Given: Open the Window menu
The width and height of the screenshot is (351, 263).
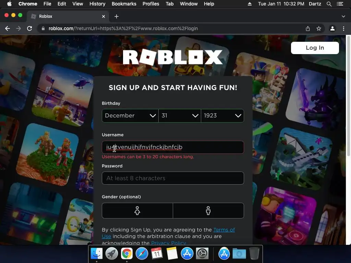Looking at the screenshot, I should click(x=189, y=4).
